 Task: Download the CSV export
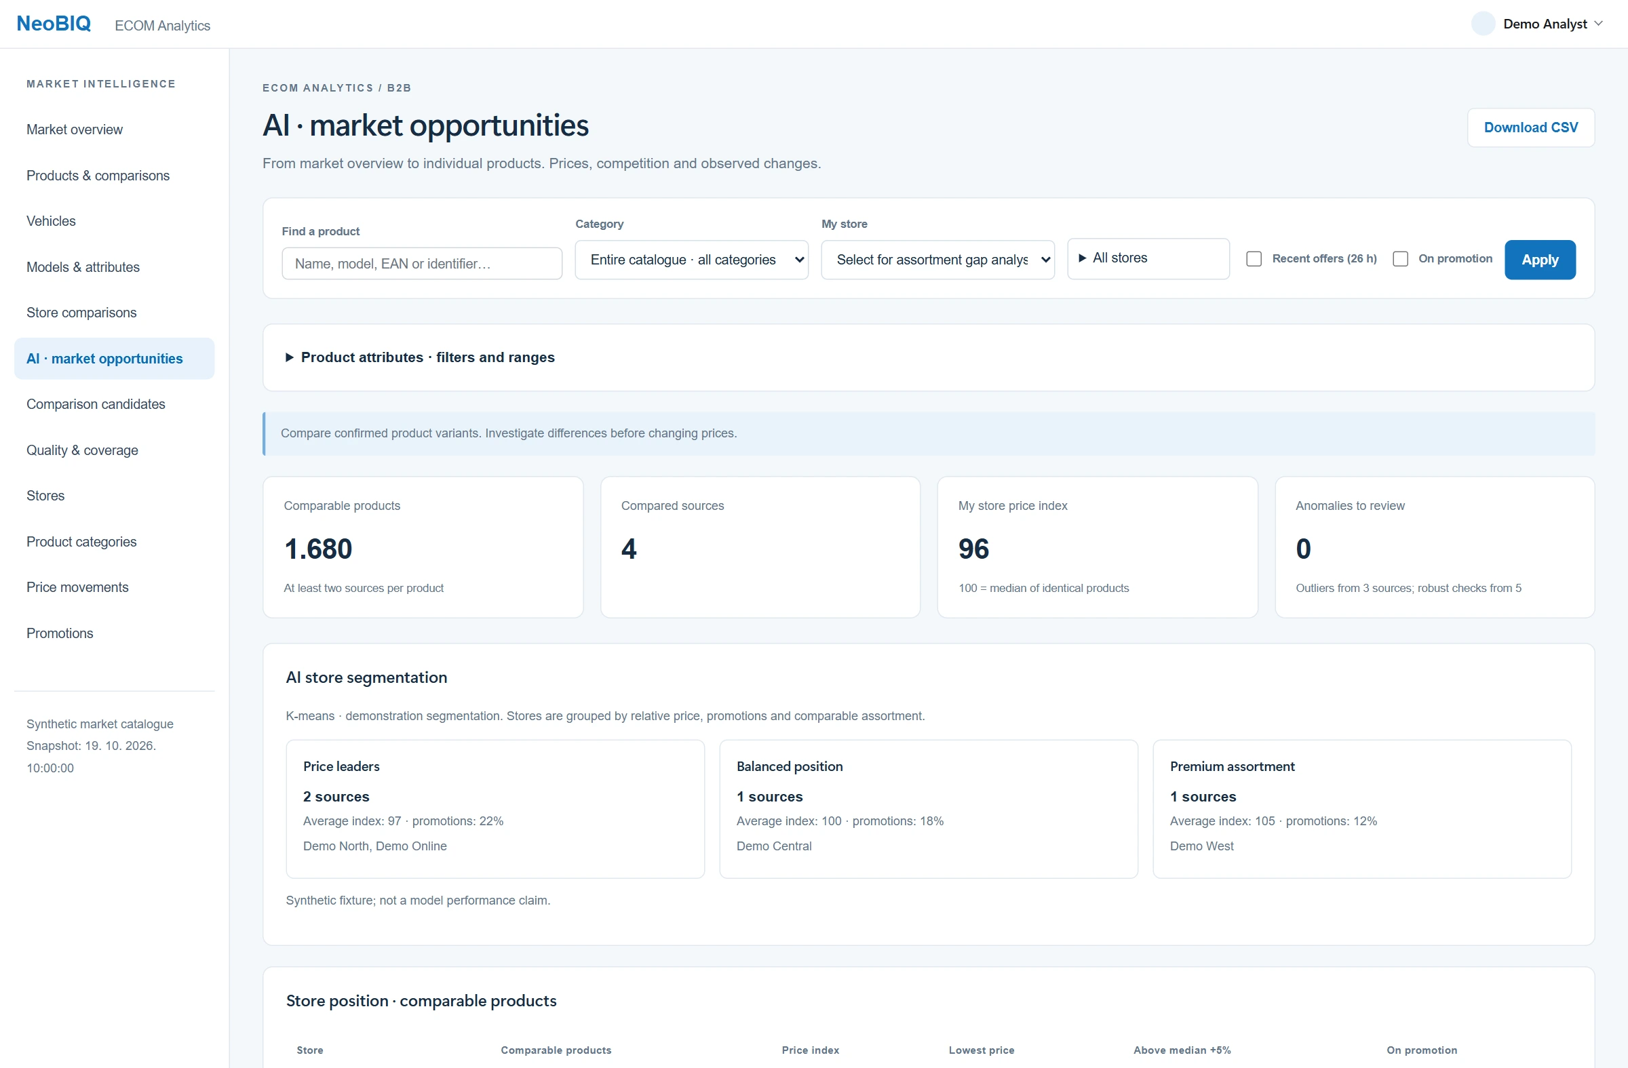[1530, 128]
